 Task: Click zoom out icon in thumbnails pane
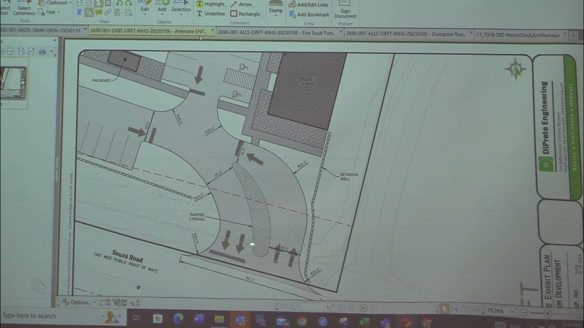(x=11, y=51)
